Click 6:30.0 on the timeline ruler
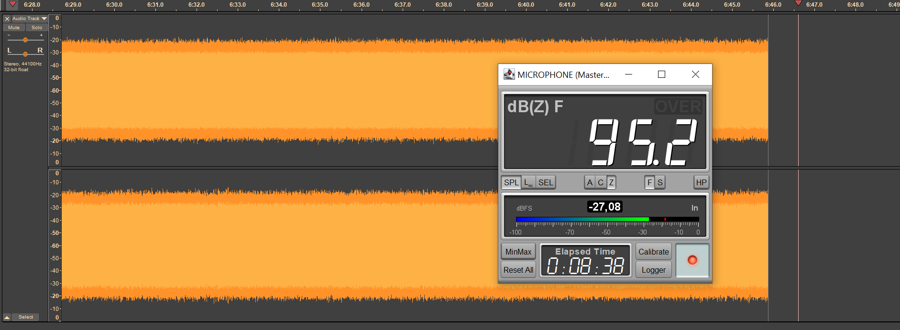 click(114, 5)
